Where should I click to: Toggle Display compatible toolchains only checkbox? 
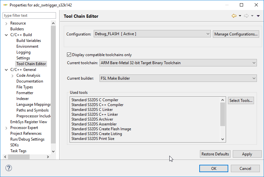69,55
